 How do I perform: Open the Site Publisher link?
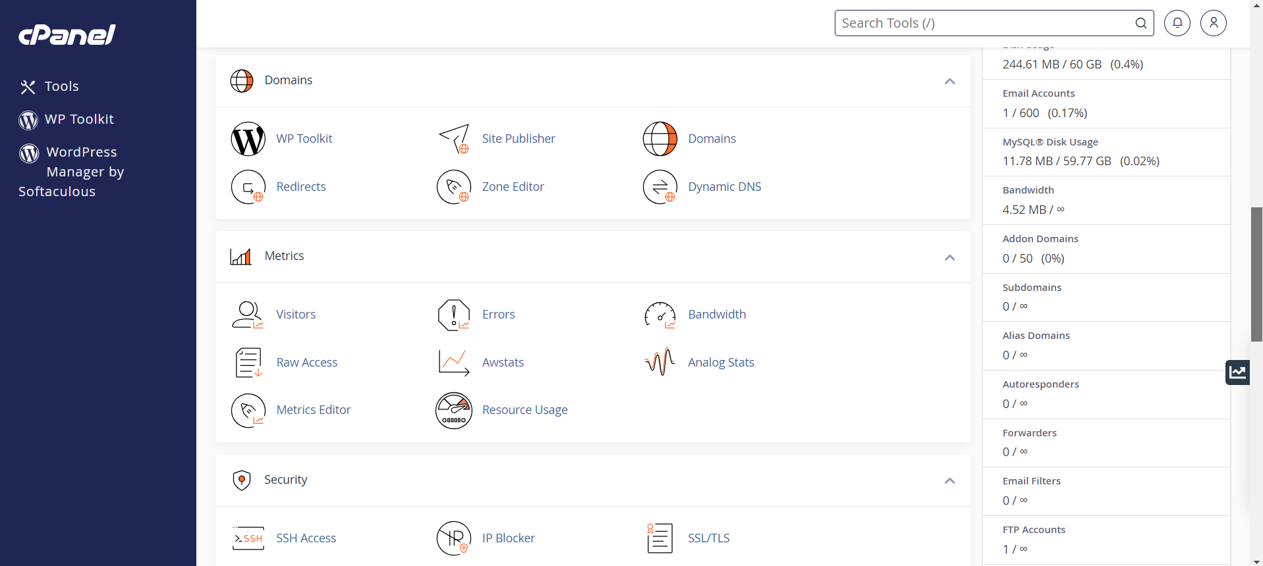click(x=519, y=139)
